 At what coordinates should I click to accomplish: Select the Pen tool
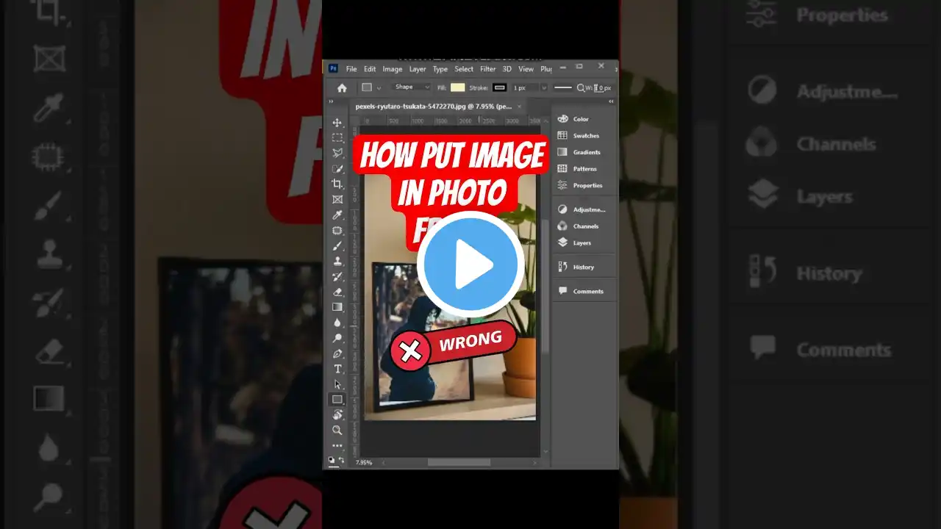(x=337, y=353)
